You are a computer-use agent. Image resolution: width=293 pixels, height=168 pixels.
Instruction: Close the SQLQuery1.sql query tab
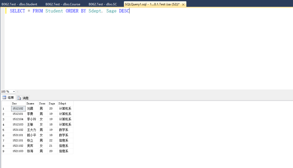tap(183, 5)
